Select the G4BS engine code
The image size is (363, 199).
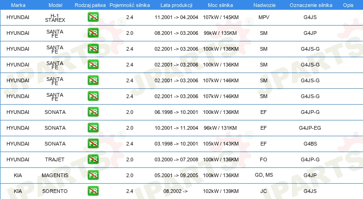pos(310,144)
